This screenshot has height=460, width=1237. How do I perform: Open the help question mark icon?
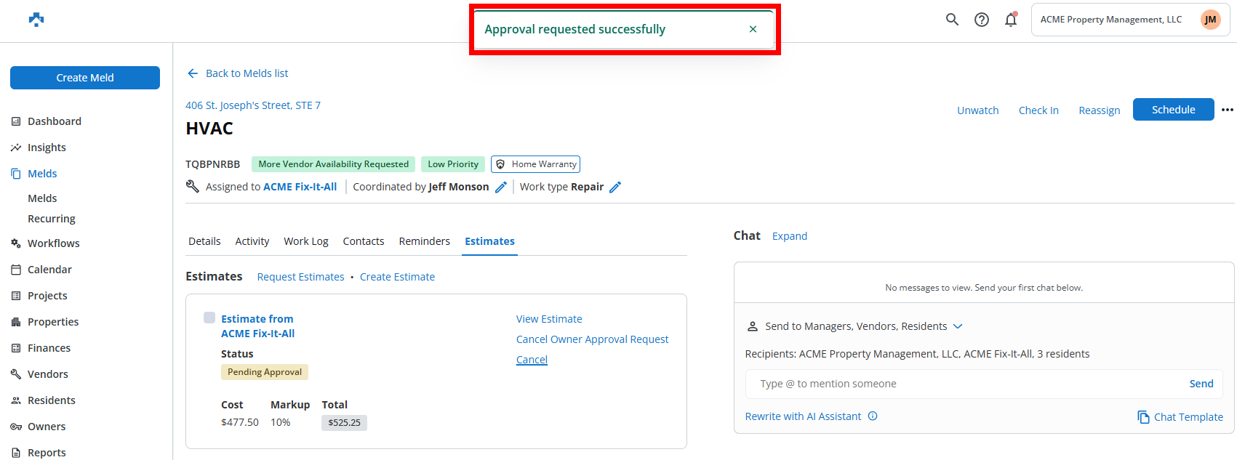pos(982,20)
